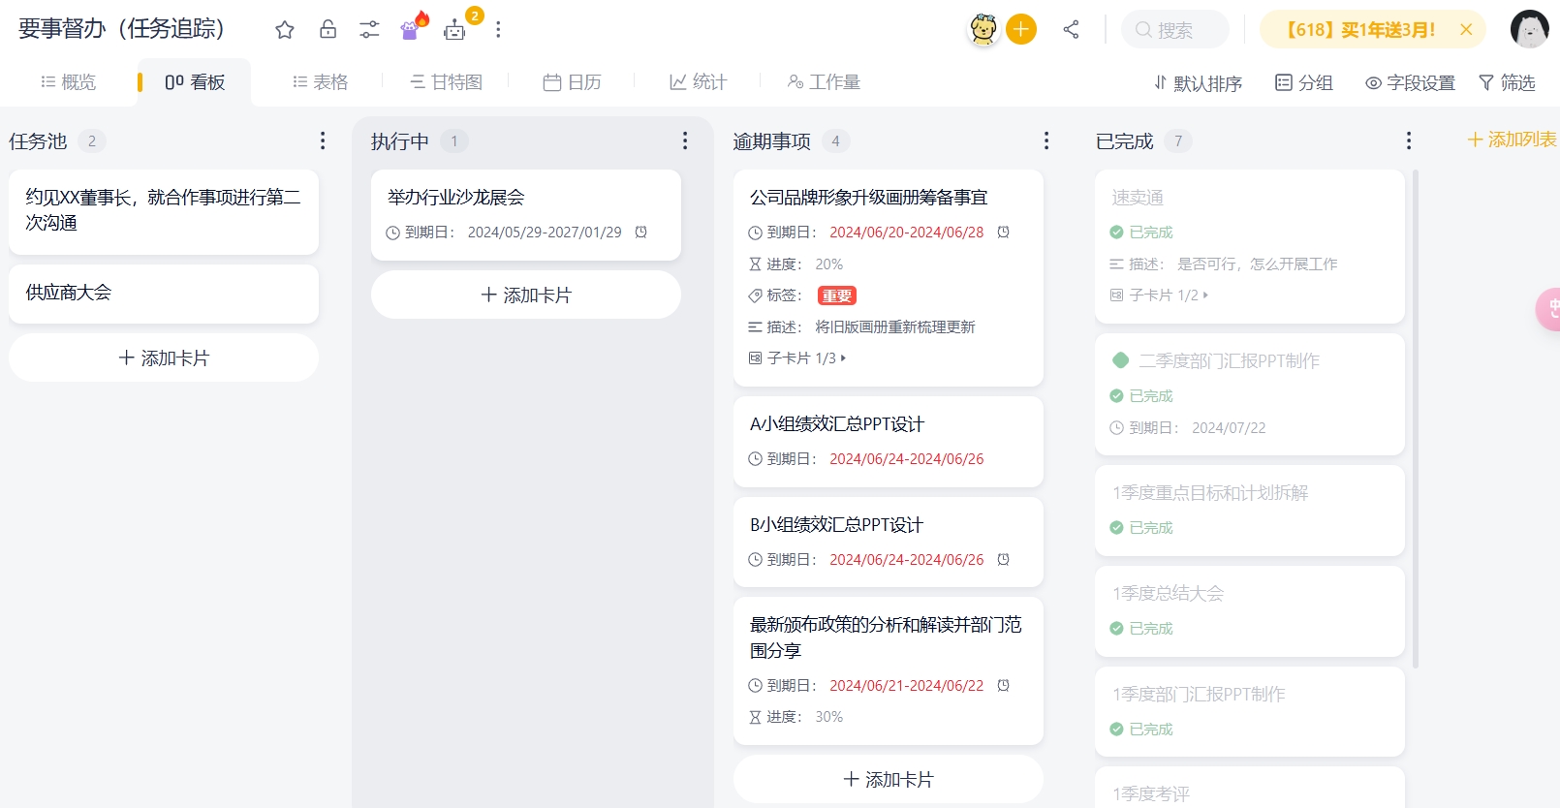Click the 30% progress value
1560x808 pixels.
tap(828, 717)
